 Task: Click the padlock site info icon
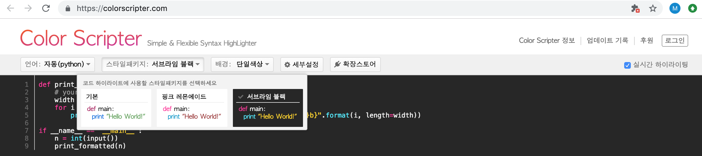(x=68, y=9)
